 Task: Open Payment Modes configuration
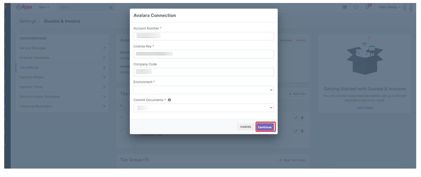(x=32, y=77)
